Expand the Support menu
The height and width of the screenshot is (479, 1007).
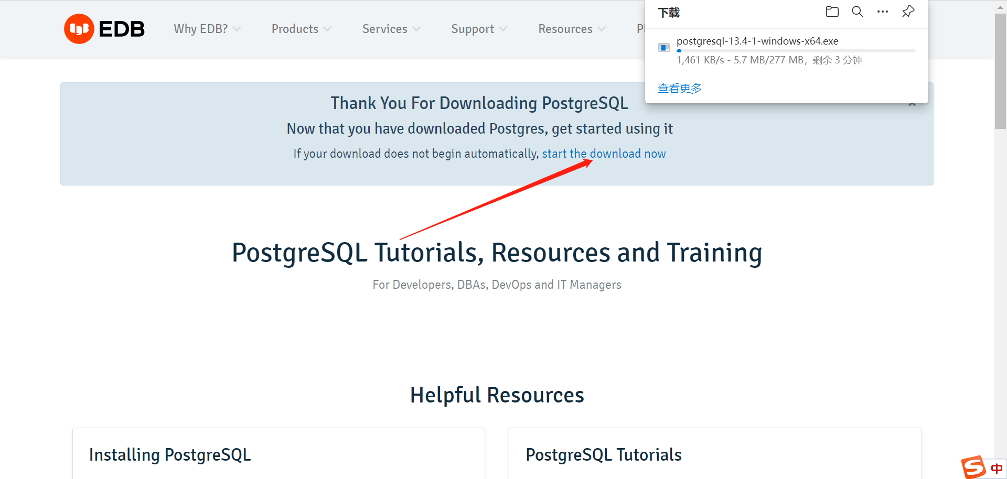tap(479, 29)
